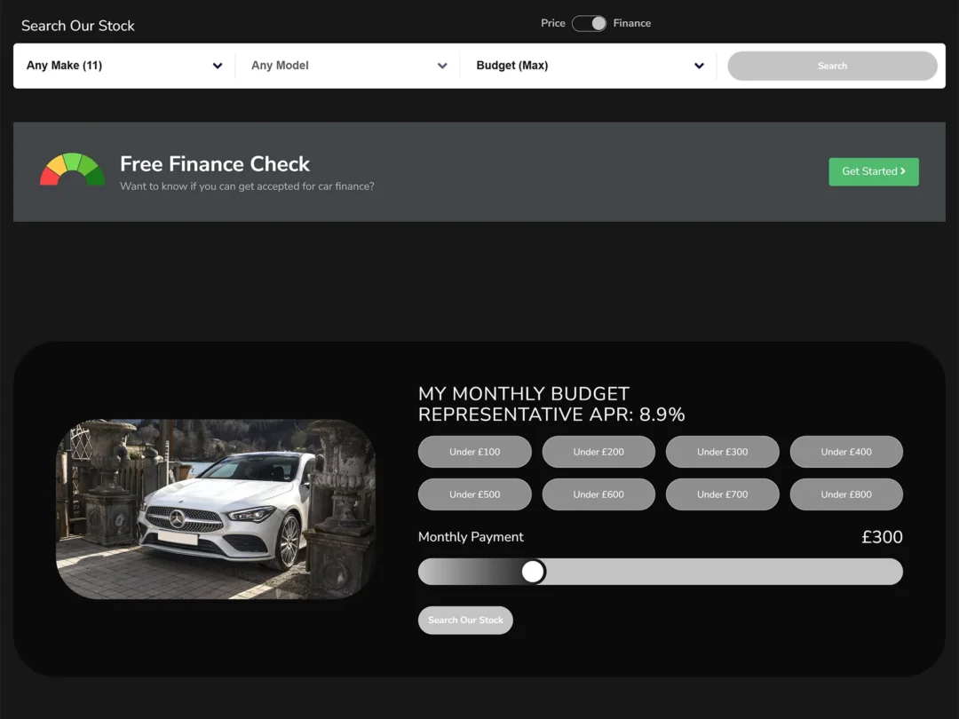The height and width of the screenshot is (719, 959).
Task: Click the finance check gauge icon
Action: [x=73, y=170]
